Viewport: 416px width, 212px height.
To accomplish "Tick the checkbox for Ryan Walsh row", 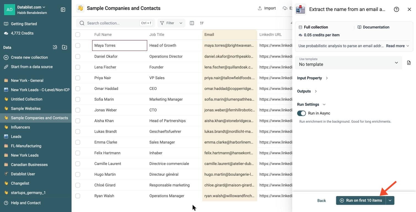I will pos(78,196).
